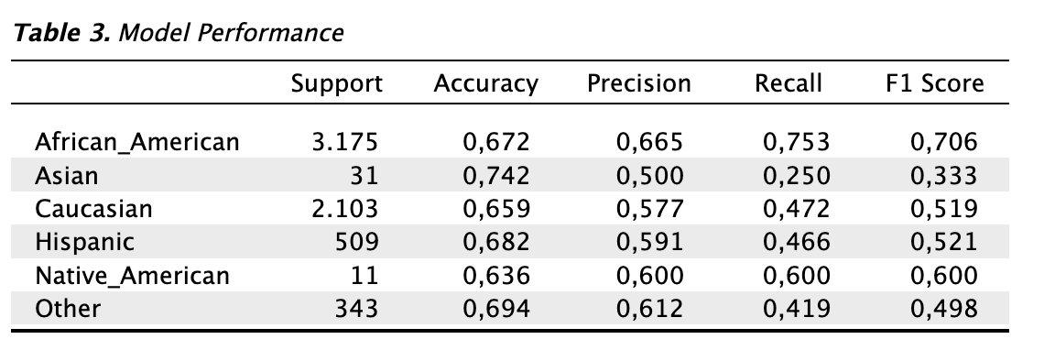Click the Table 3. Model Performance title
1055x361 pixels.
[179, 33]
